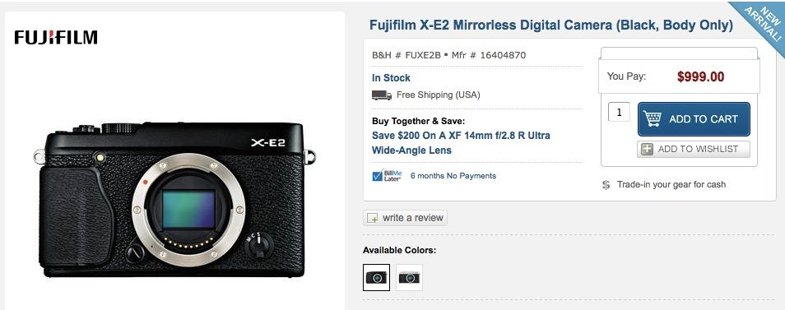Select the silver camera color option
This screenshot has width=785, height=310.
click(x=410, y=277)
